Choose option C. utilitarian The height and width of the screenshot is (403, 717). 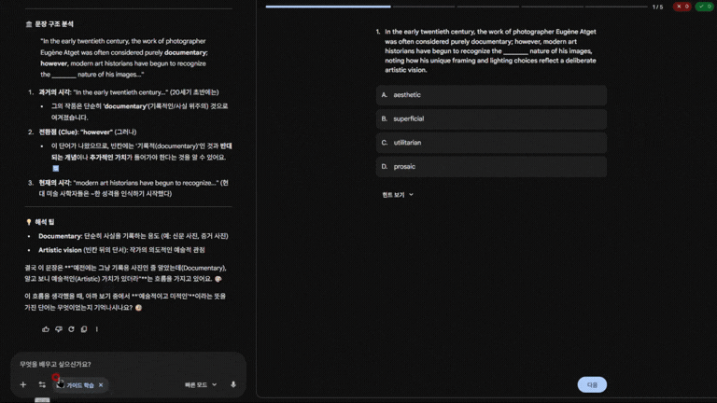pyautogui.click(x=491, y=143)
